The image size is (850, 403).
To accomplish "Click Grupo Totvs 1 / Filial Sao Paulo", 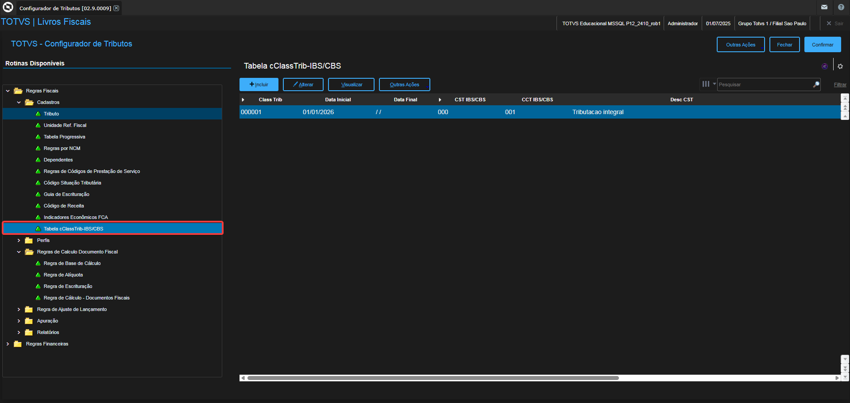I will pyautogui.click(x=772, y=23).
